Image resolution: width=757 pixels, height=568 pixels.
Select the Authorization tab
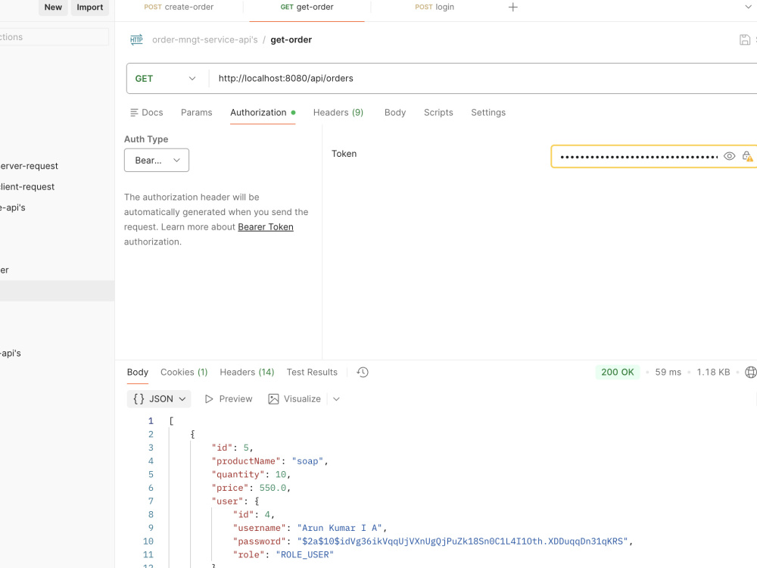point(263,113)
